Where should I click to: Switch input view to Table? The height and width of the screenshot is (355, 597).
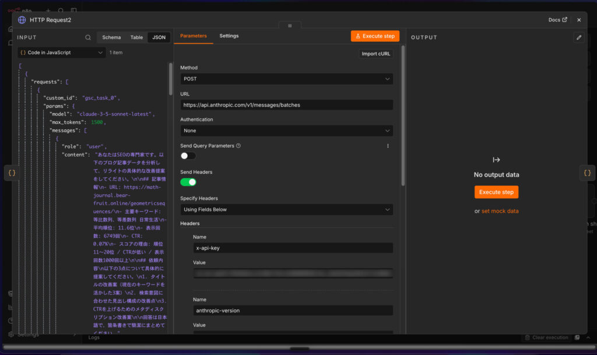tap(136, 37)
